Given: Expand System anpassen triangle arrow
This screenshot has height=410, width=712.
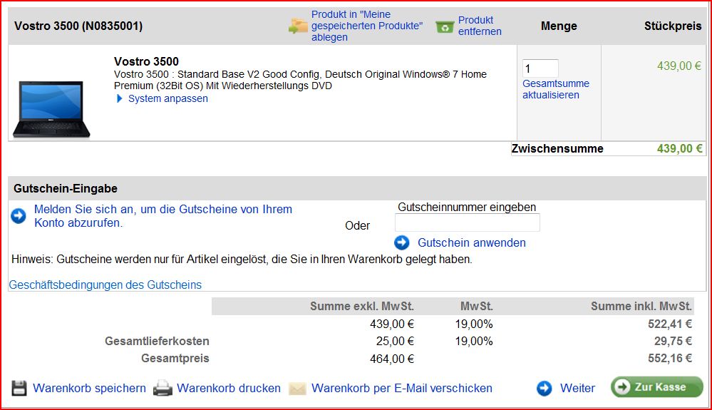Looking at the screenshot, I should [120, 98].
